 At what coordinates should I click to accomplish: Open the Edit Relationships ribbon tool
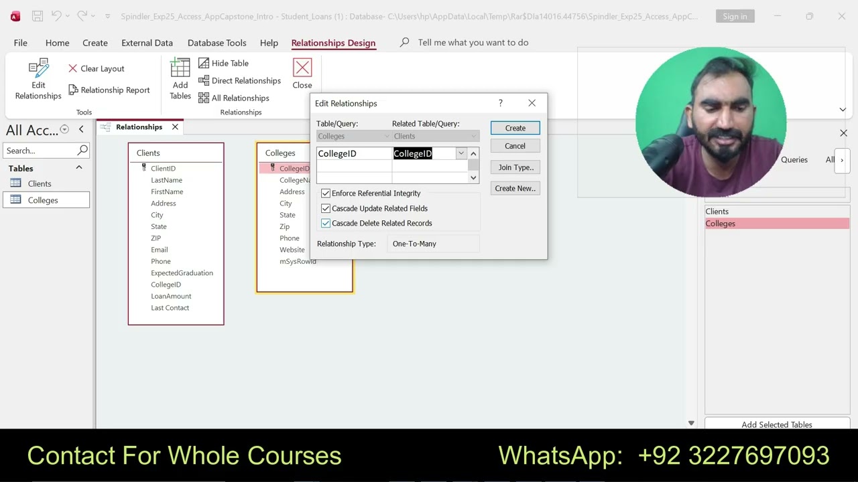38,79
